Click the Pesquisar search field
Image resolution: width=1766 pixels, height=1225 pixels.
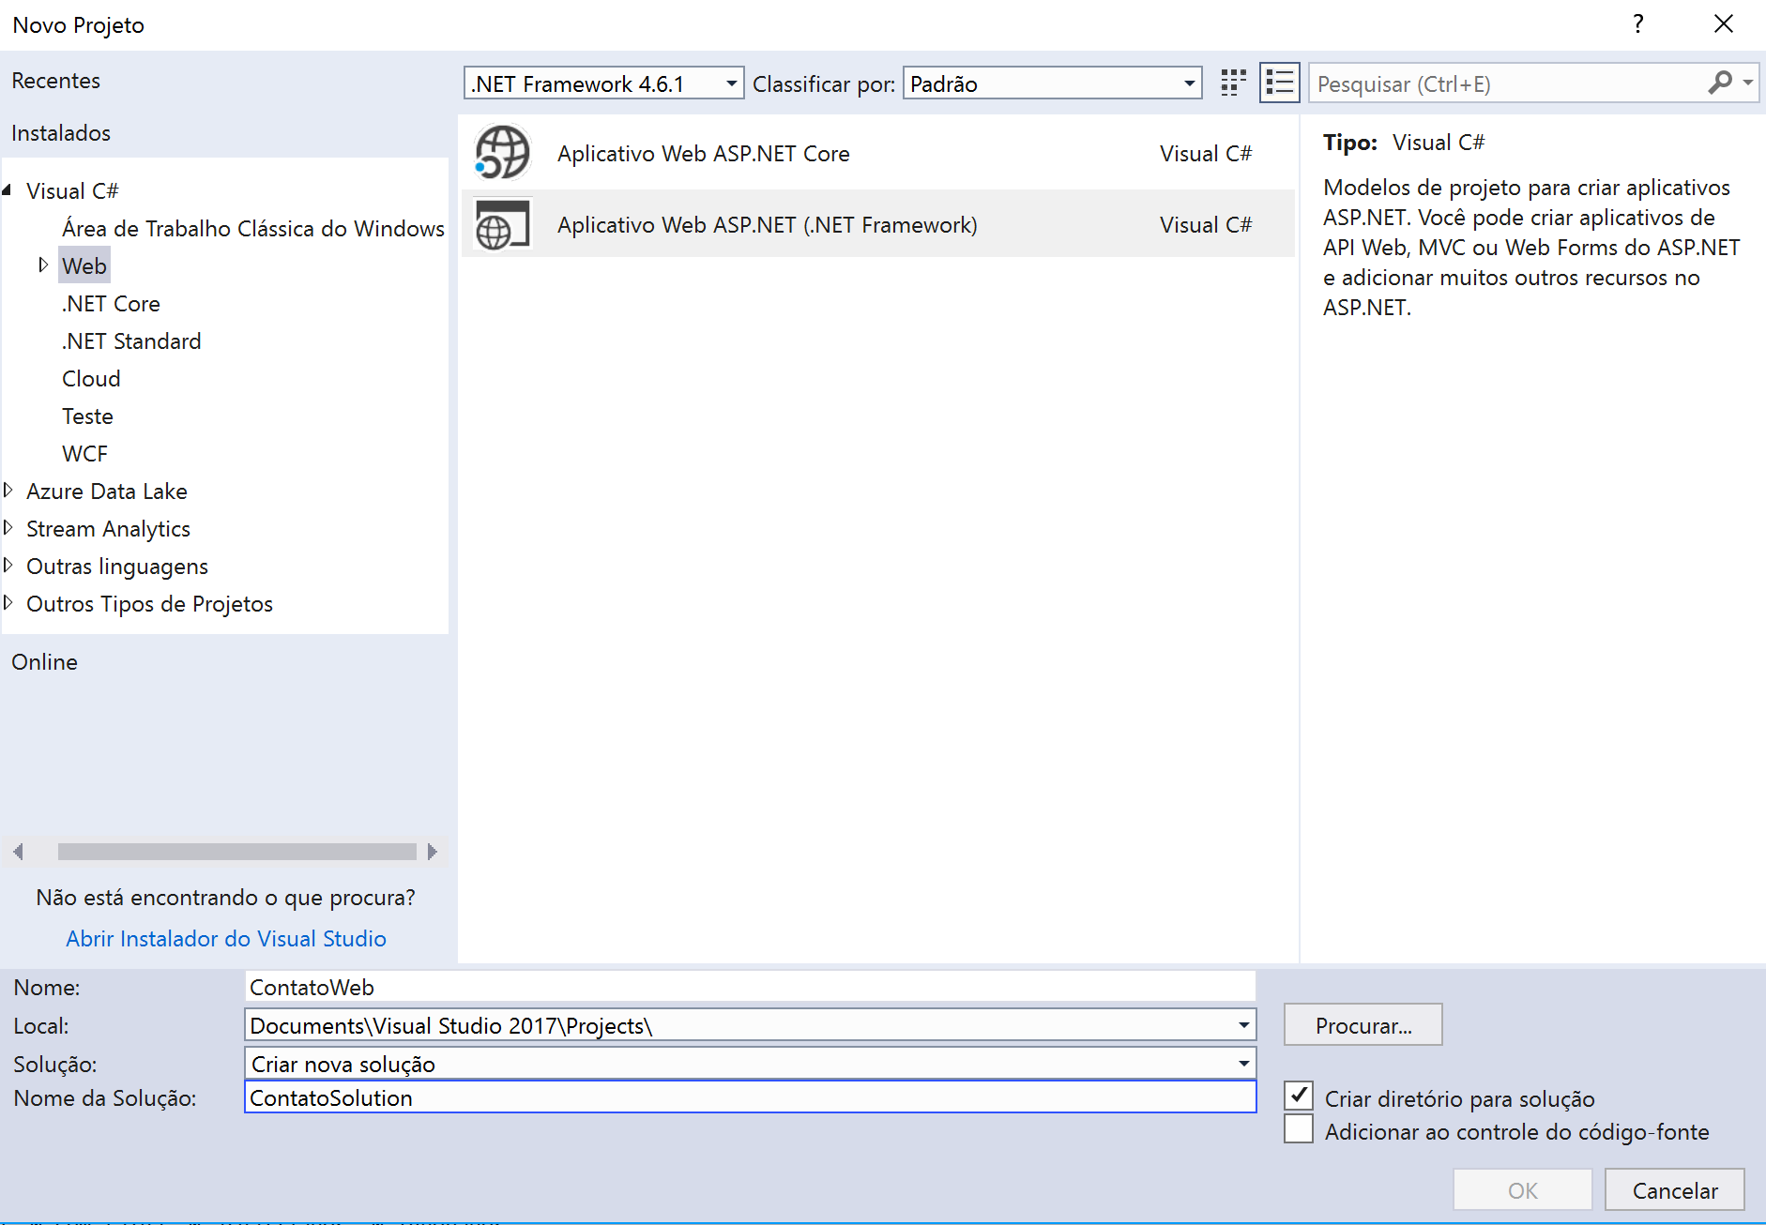(1509, 83)
